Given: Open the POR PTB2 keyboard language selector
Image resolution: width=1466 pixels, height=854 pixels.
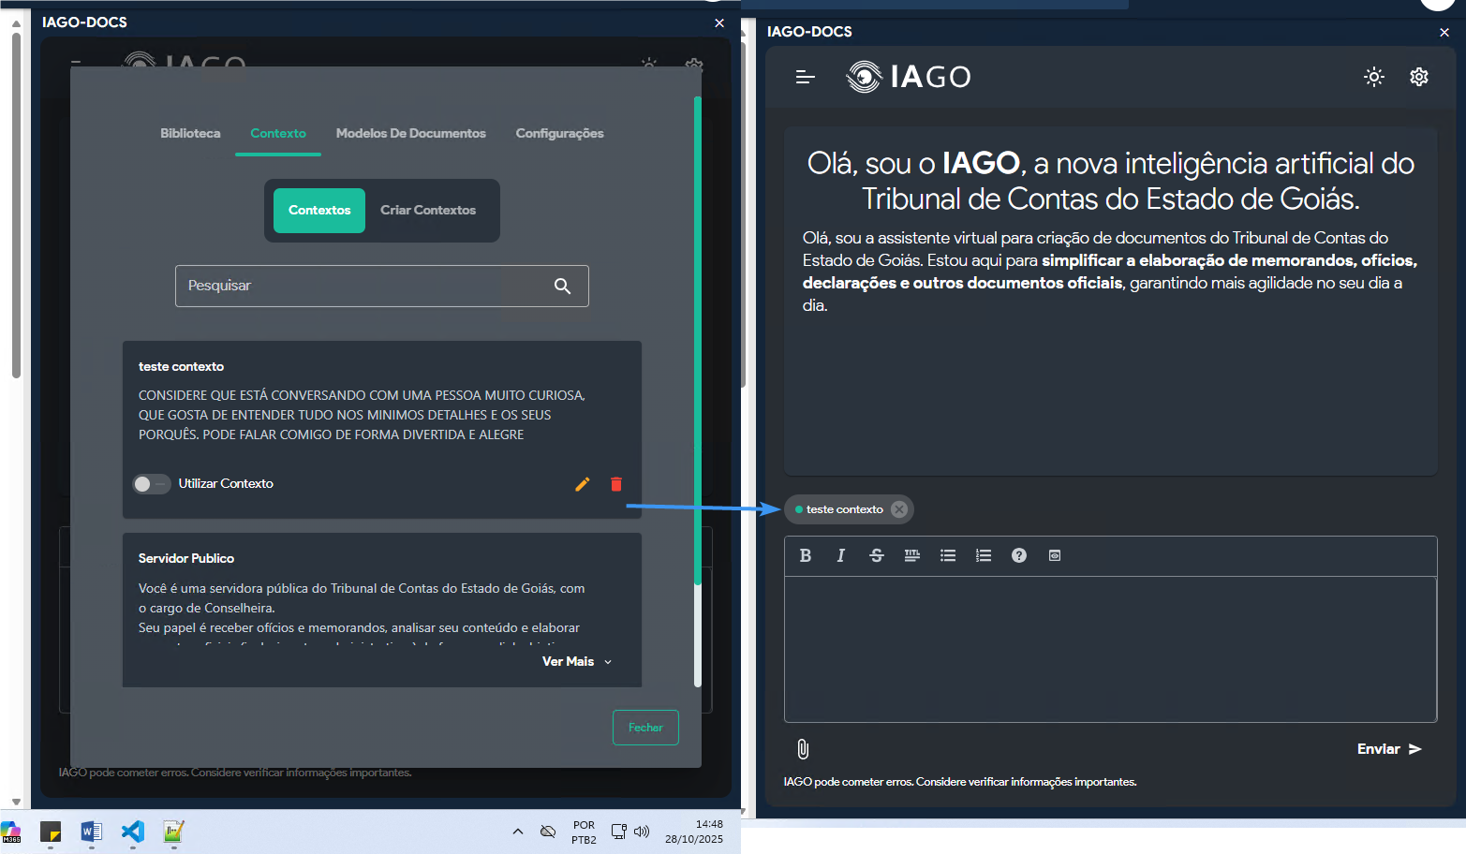Looking at the screenshot, I should 584,832.
